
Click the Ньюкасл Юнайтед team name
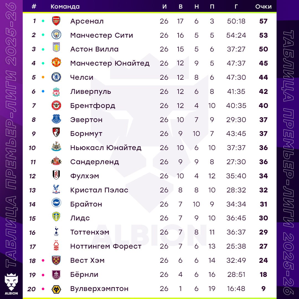coord(106,148)
